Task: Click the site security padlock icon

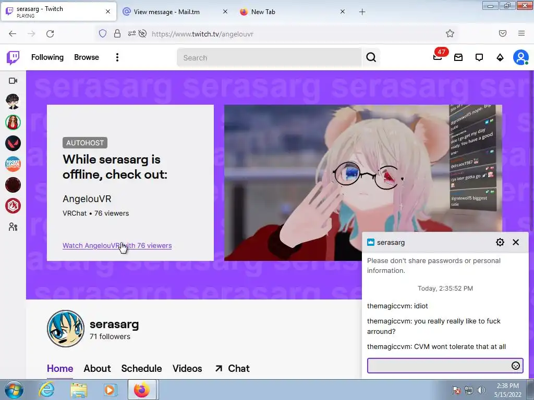Action: [x=117, y=33]
